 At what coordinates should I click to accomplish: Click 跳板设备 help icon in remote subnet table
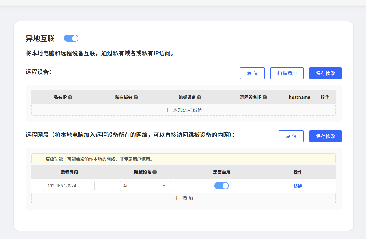(x=155, y=172)
